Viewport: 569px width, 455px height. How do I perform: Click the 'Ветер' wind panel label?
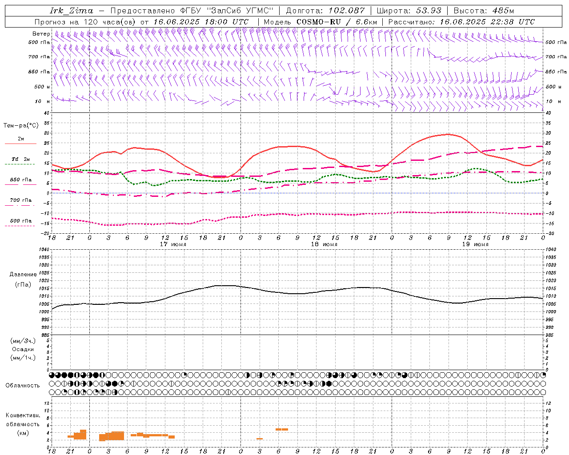[41, 34]
